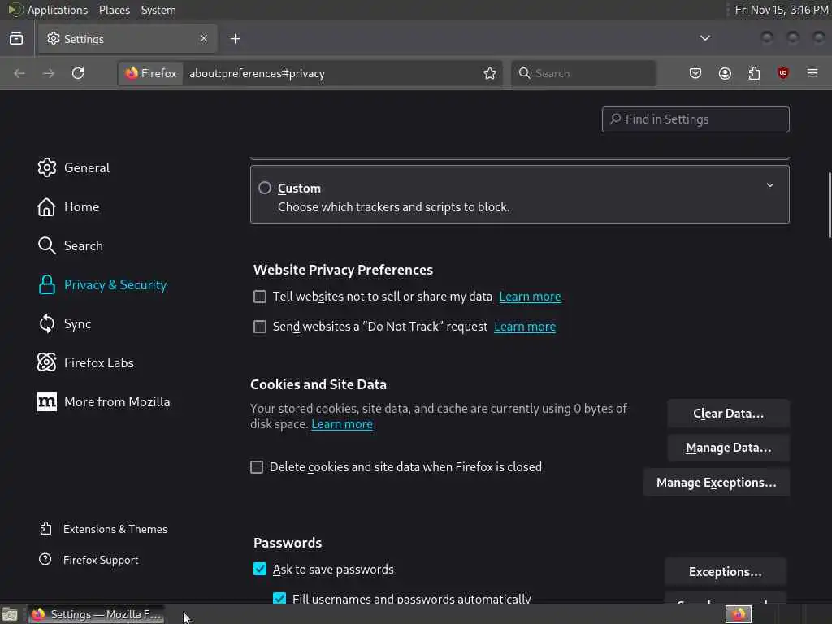The height and width of the screenshot is (624, 832).
Task: Open the Applications menu
Action: point(57,10)
